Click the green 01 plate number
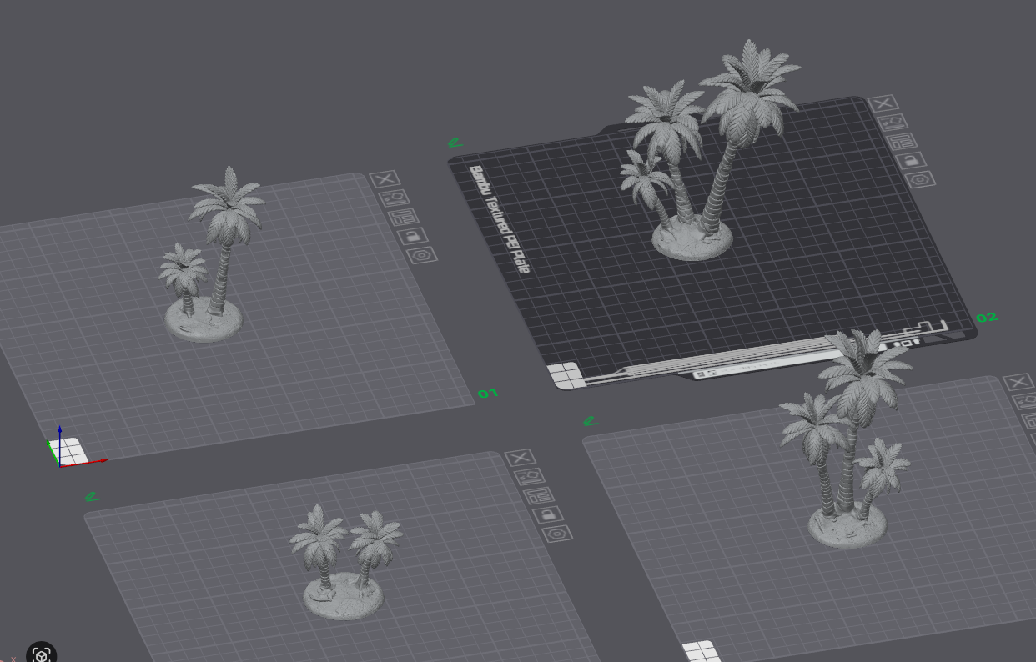This screenshot has width=1036, height=662. [488, 393]
